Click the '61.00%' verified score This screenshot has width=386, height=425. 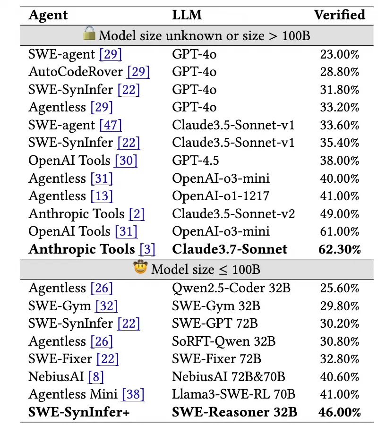[340, 232]
